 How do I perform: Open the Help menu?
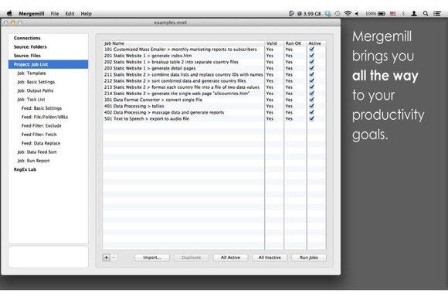click(86, 13)
